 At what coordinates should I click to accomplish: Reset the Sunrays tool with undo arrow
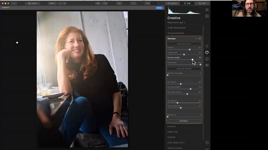(x=196, y=39)
